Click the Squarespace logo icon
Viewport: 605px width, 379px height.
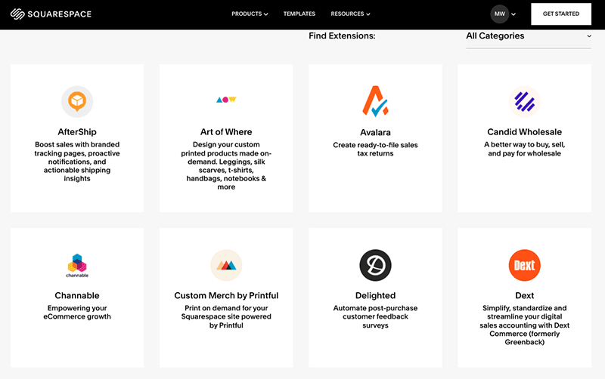[17, 14]
